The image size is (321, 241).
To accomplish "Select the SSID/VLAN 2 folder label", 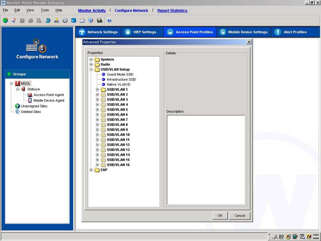I will point(117,94).
